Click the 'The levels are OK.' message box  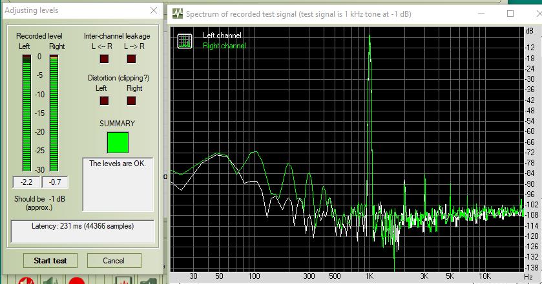click(118, 184)
